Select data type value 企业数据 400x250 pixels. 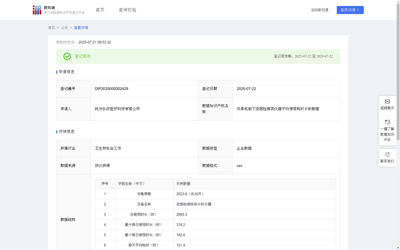tap(244, 148)
